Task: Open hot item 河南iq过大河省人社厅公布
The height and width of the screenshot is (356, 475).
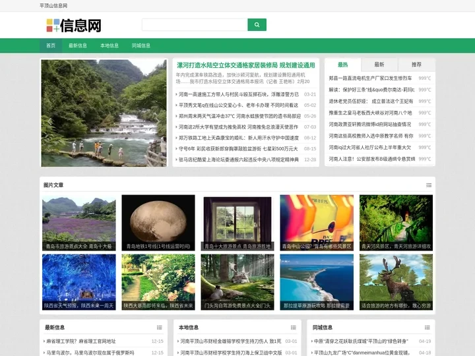Action: 370,148
